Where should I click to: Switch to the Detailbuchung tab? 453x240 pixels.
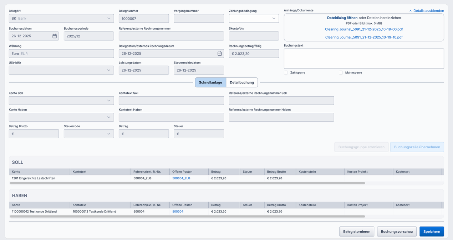pos(241,82)
